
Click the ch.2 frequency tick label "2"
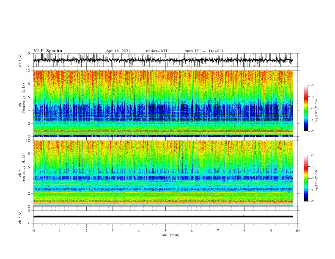coord(30,193)
